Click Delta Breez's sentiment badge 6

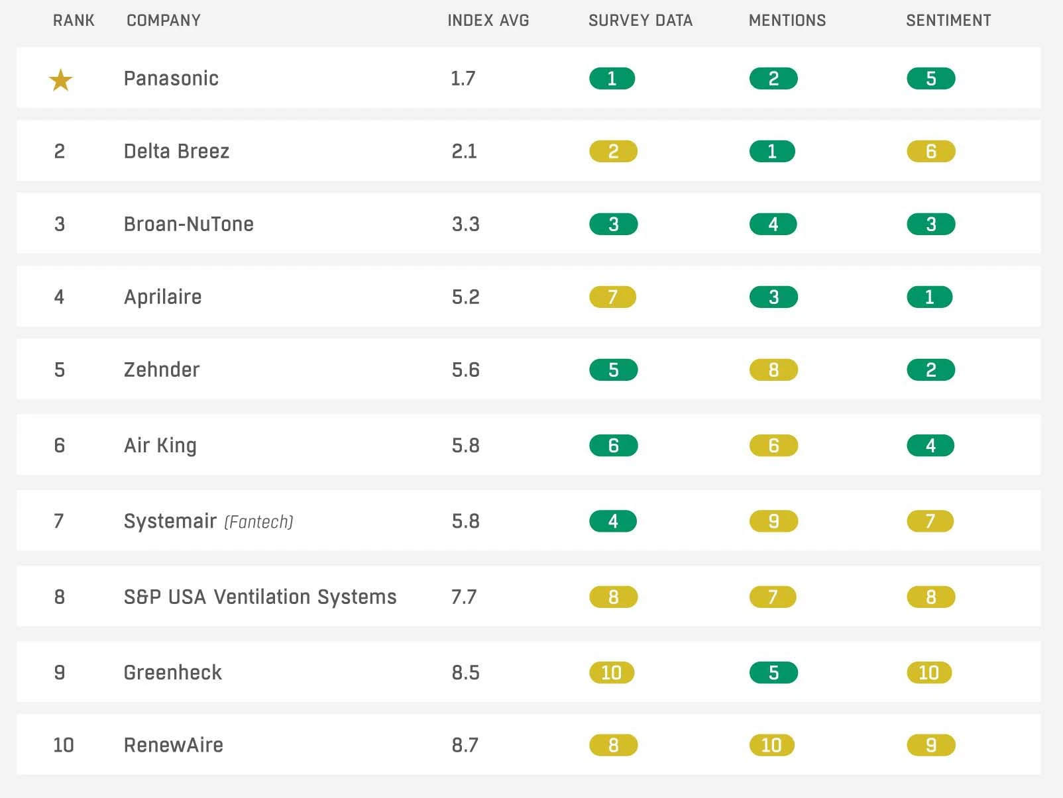tap(931, 152)
